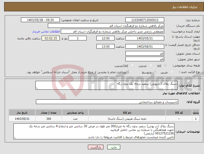Click the کد کالا column header

click(179, 113)
